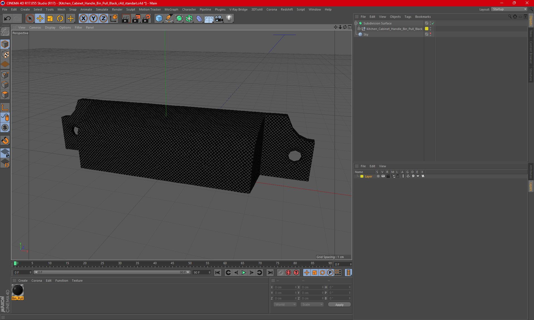
Task: Add a Camera object from toolbar
Action: [219, 18]
